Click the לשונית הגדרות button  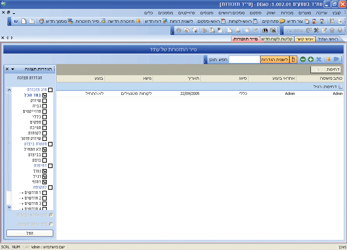click(274, 60)
